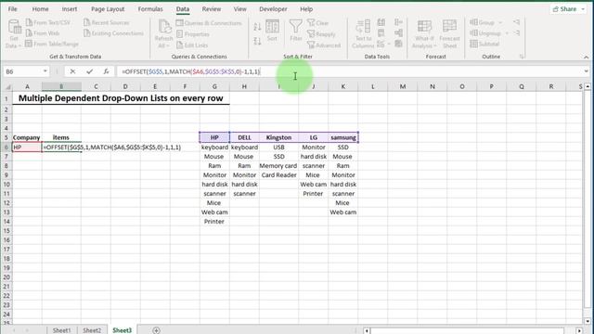
Task: Click the Name Box showing B6
Action: coord(22,71)
